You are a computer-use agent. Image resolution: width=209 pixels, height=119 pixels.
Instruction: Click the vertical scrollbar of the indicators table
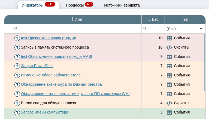pos(204,62)
